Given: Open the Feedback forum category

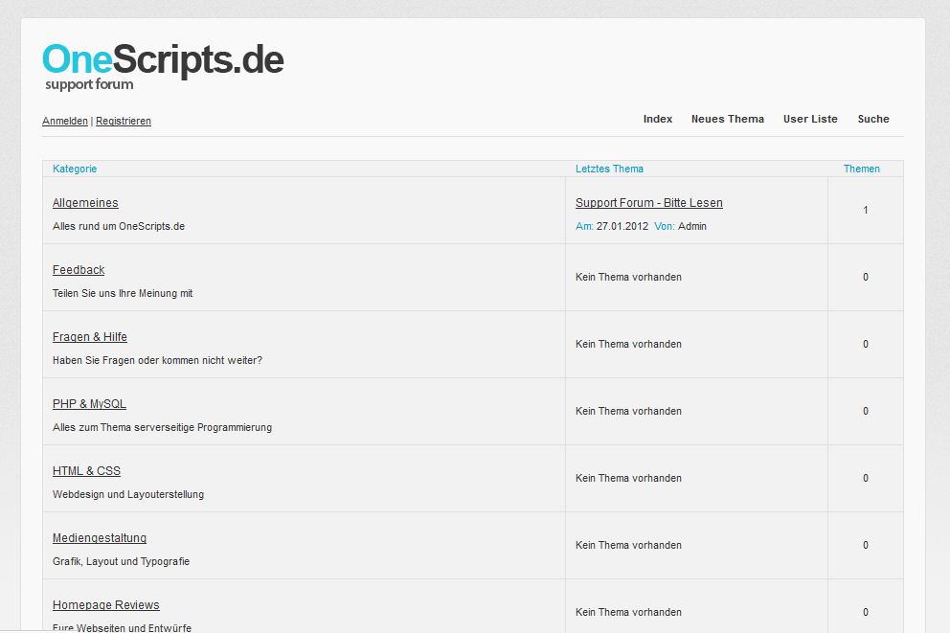Looking at the screenshot, I should (79, 269).
